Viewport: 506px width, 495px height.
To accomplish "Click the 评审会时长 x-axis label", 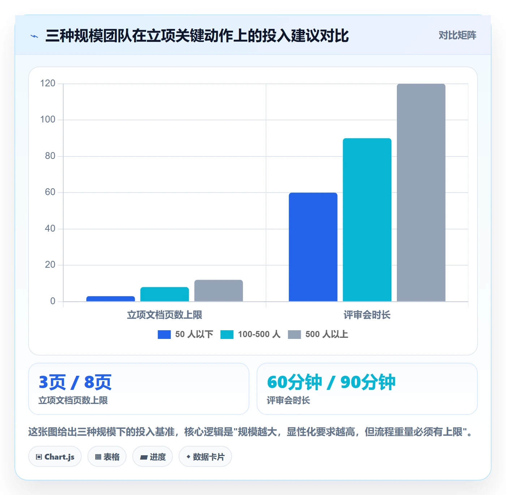I will pos(367,315).
